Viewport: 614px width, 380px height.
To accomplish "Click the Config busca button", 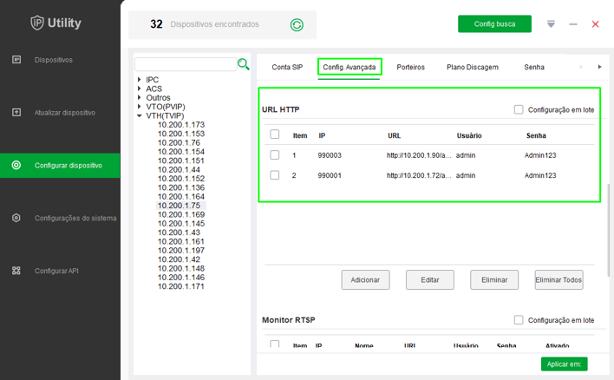I will point(494,24).
